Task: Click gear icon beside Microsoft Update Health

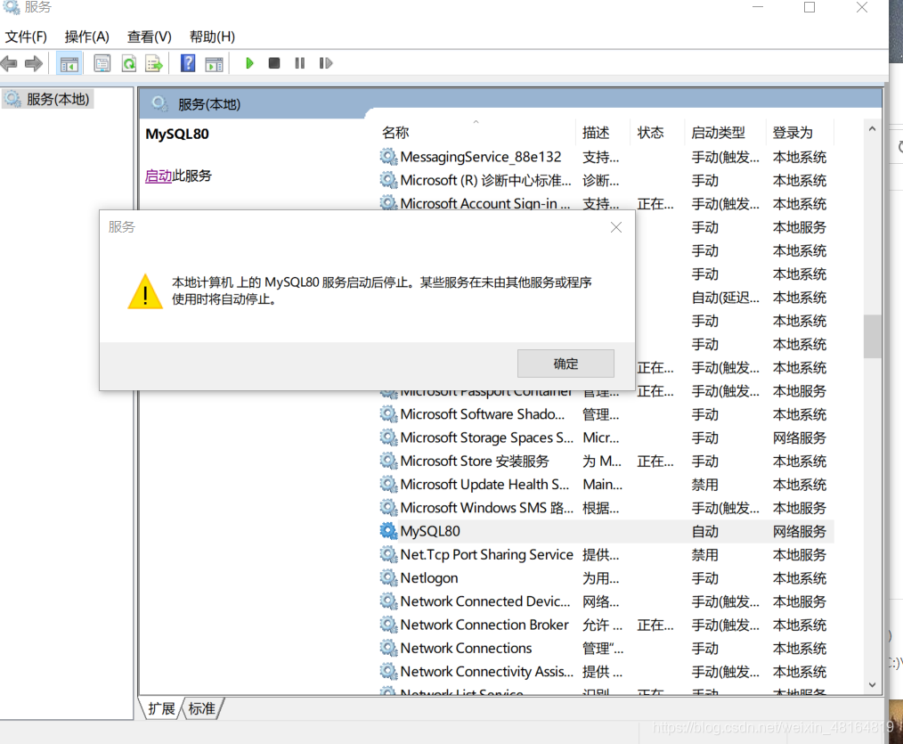Action: point(389,485)
